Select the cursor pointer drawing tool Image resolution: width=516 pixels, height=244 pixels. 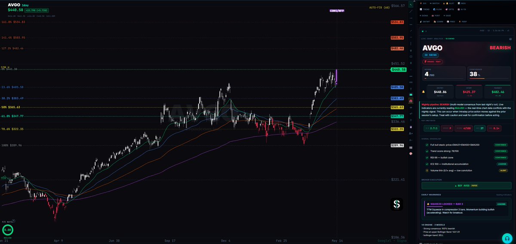point(411,5)
